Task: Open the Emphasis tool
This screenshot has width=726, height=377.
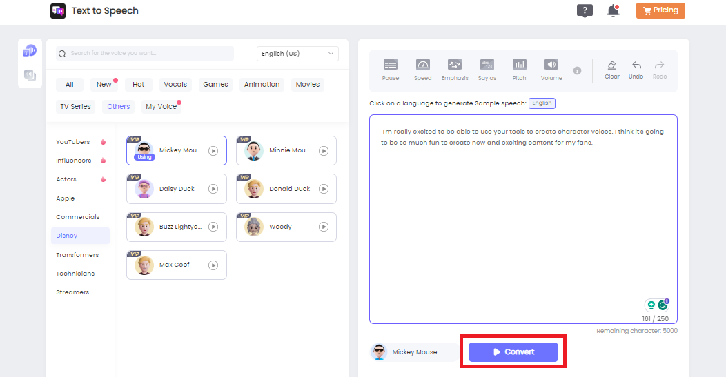Action: click(455, 70)
